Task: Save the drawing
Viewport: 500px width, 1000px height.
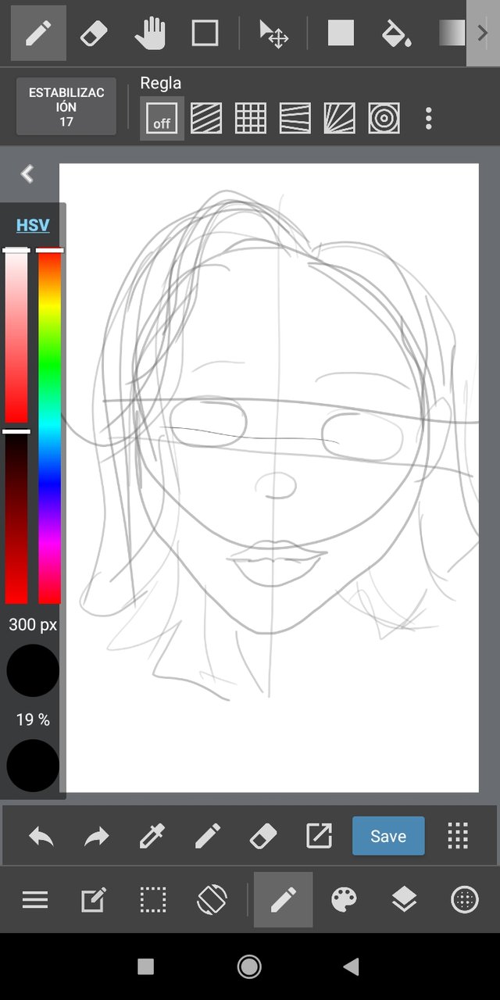Action: pos(388,836)
